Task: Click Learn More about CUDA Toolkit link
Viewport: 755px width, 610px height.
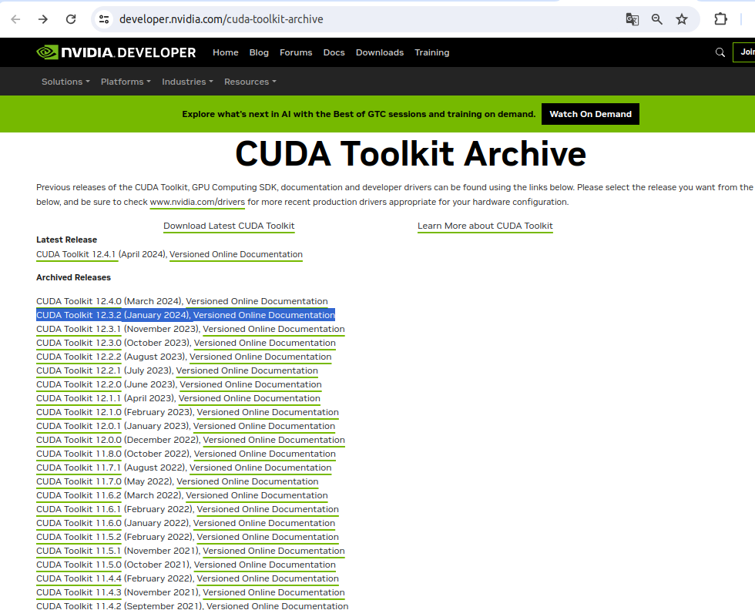Action: pos(485,226)
